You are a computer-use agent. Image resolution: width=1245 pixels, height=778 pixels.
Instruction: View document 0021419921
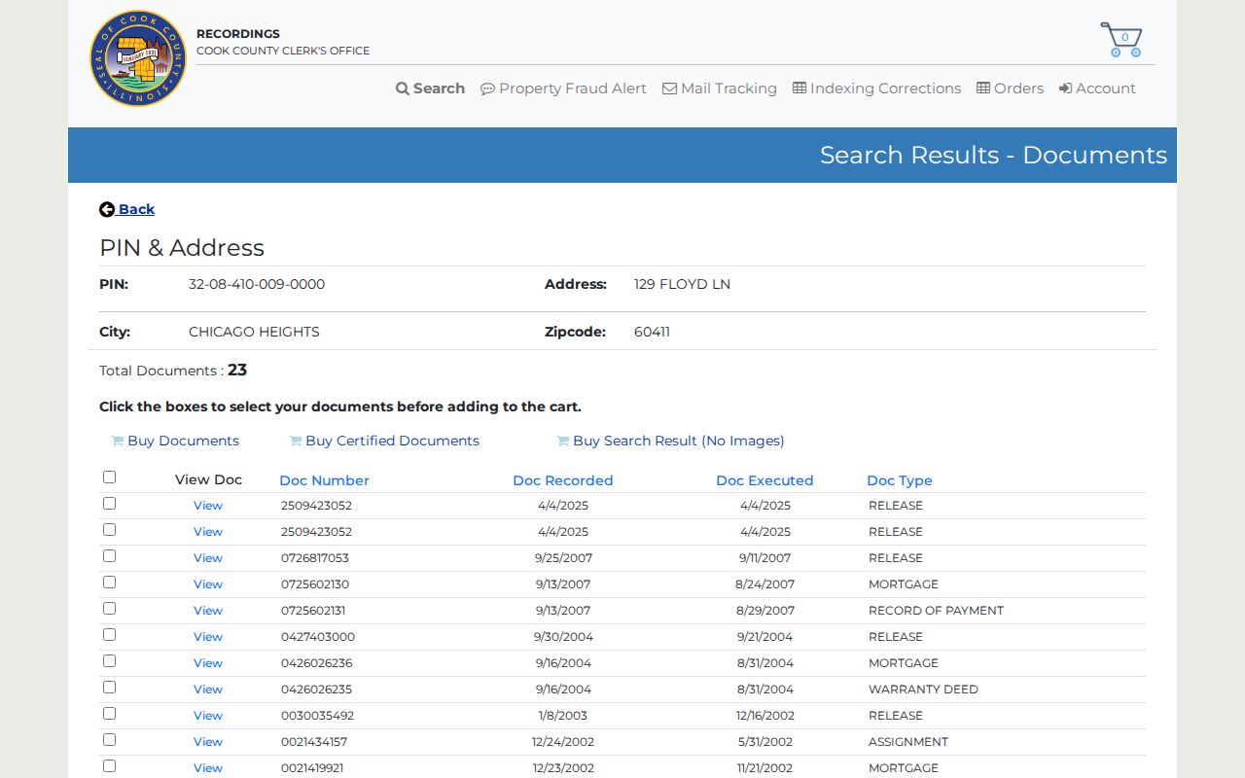click(x=208, y=768)
